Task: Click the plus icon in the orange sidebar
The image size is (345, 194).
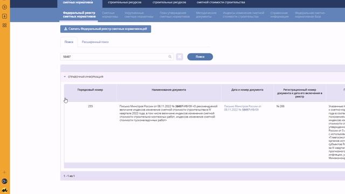Action: [x=4, y=172]
